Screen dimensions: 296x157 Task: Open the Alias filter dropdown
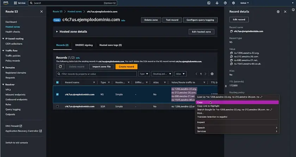(180, 74)
